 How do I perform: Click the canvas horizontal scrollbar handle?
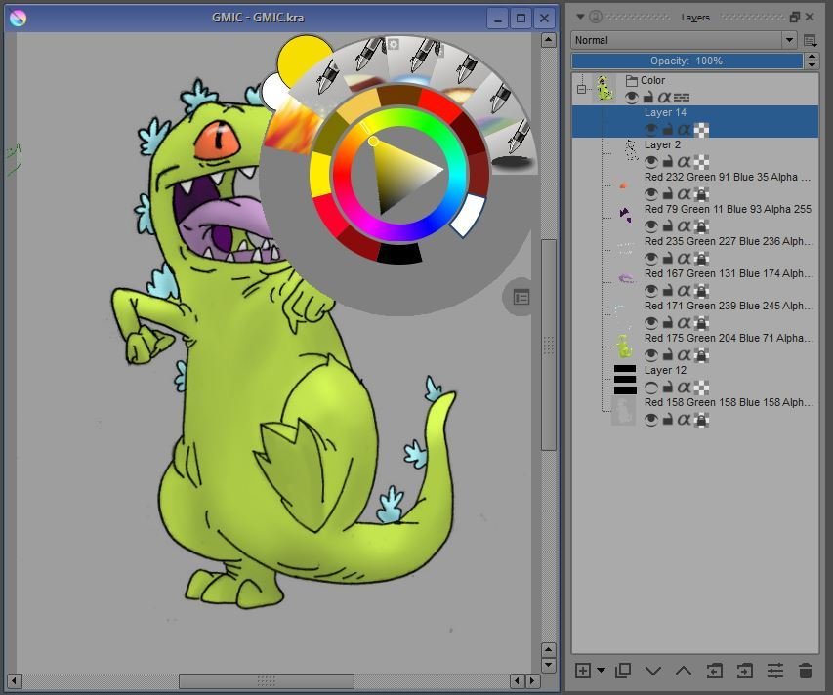coord(267,680)
